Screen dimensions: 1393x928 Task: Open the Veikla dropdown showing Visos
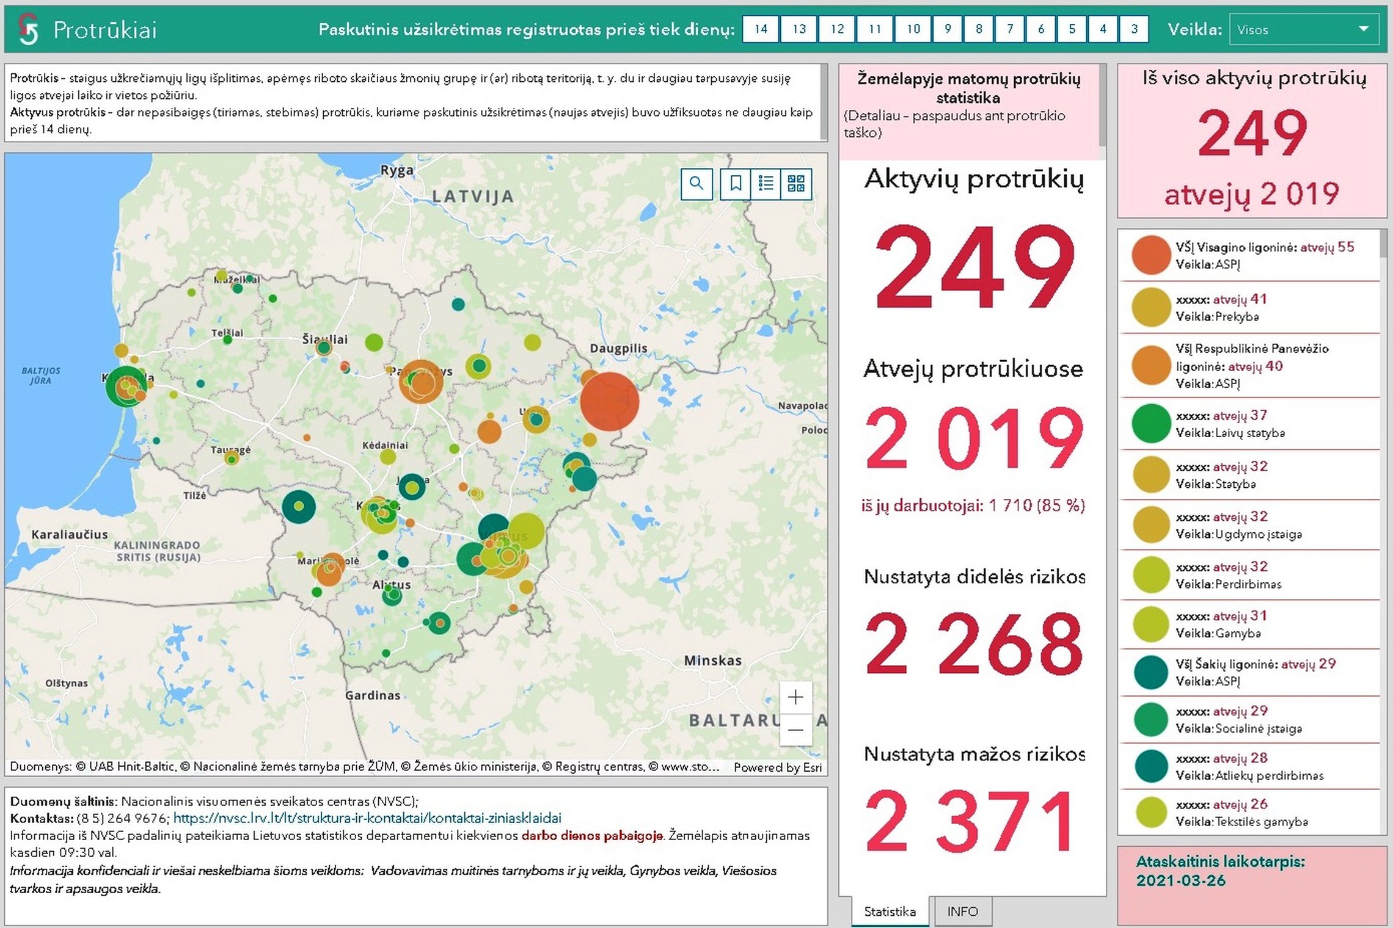[x=1304, y=29]
